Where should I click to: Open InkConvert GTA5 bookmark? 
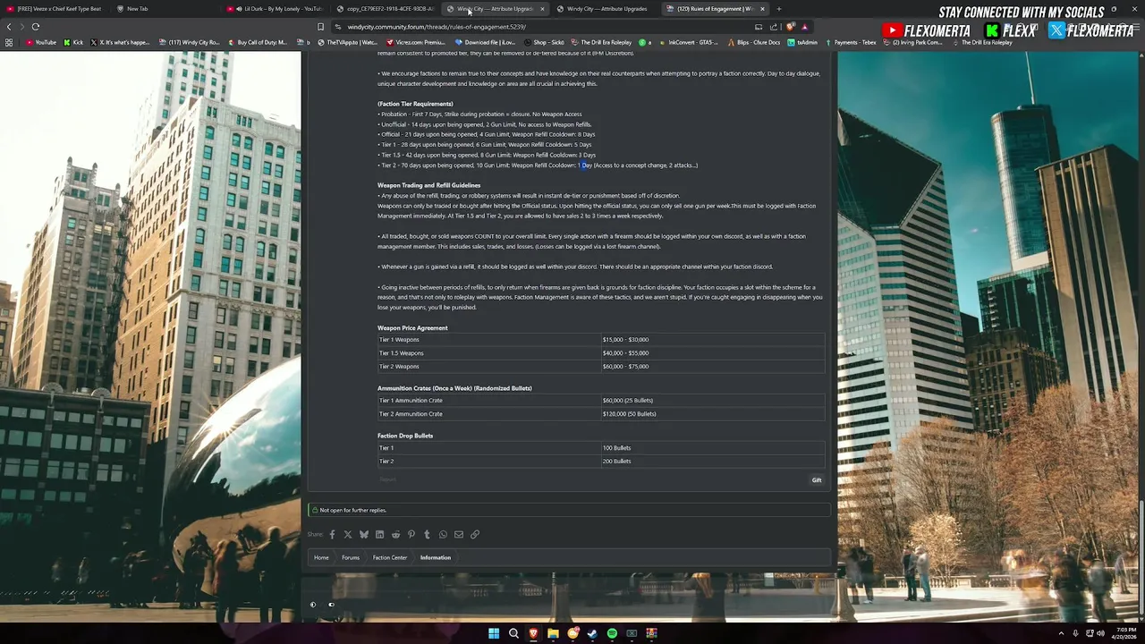click(689, 42)
